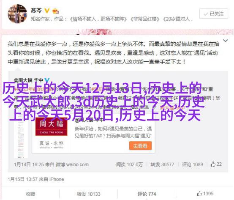Open the @周大福-华中 reposted author link
This screenshot has width=234, height=200.
pyautogui.click(x=28, y=80)
